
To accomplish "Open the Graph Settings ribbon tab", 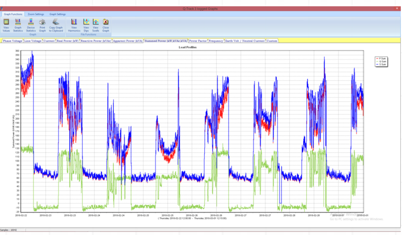I will coord(57,14).
